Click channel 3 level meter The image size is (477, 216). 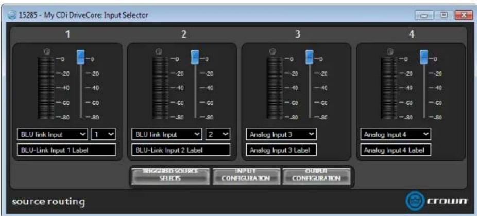coord(275,87)
